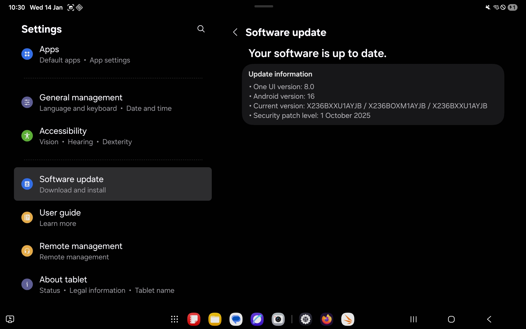This screenshot has width=526, height=329.
Task: Tap the search icon in Settings
Action: (x=201, y=29)
